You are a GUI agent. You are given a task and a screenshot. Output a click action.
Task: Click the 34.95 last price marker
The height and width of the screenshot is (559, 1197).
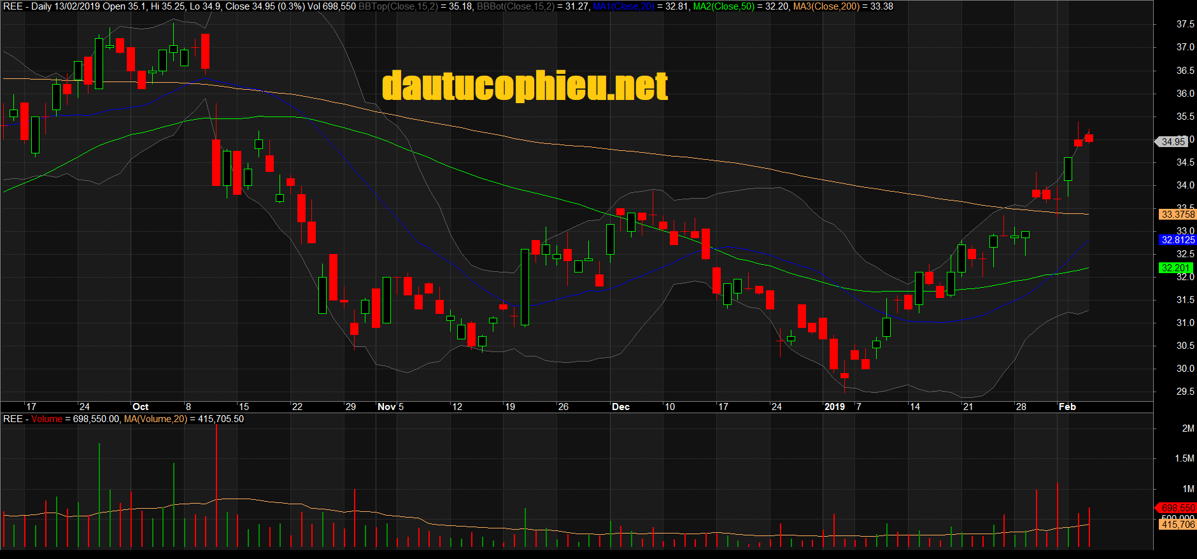(x=1172, y=141)
